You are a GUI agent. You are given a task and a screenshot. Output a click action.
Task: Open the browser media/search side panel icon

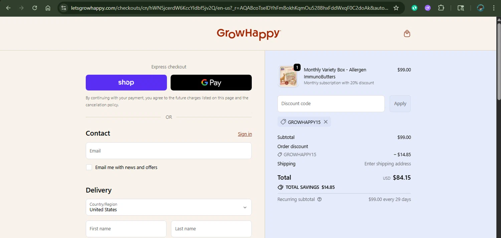click(461, 8)
